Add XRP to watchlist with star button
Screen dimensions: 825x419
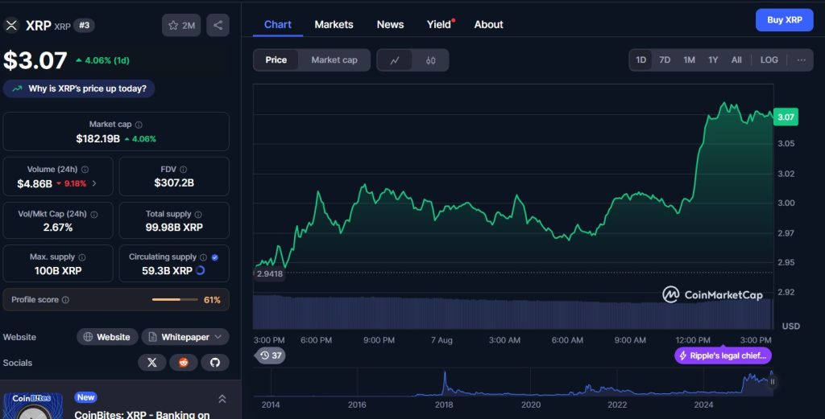point(181,25)
